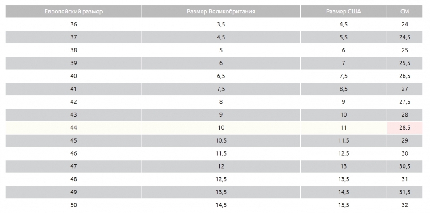Select the highlighted 28,5 cm cell

[x=405, y=128]
